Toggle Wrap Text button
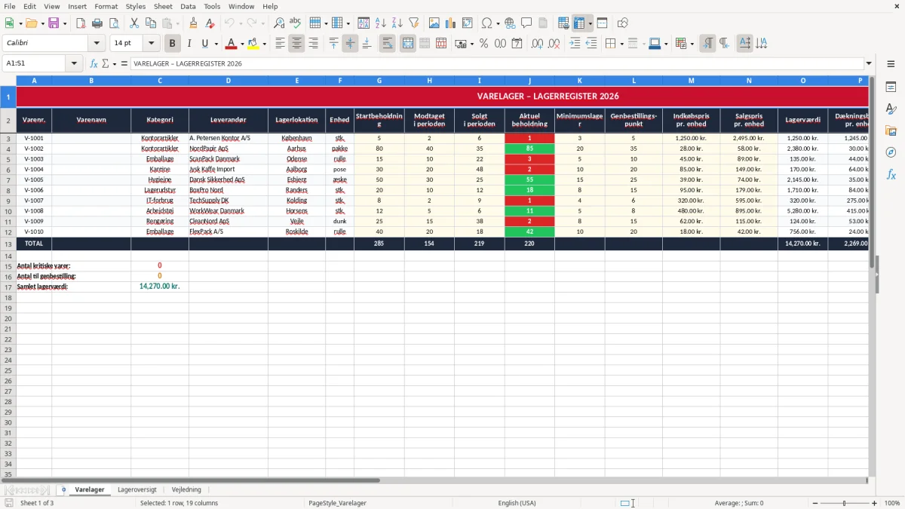Viewport: 905px width, 509px height. pyautogui.click(x=387, y=44)
